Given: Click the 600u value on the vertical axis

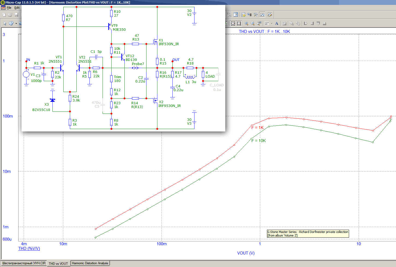Looking at the screenshot, I should (7, 239).
